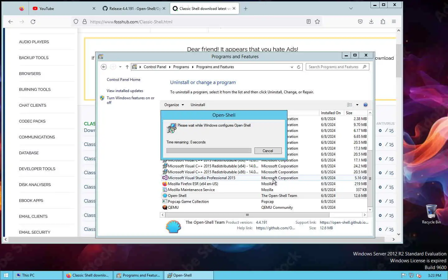The height and width of the screenshot is (280, 448).
Task: Click the padlock site security icon
Action: click(x=84, y=22)
